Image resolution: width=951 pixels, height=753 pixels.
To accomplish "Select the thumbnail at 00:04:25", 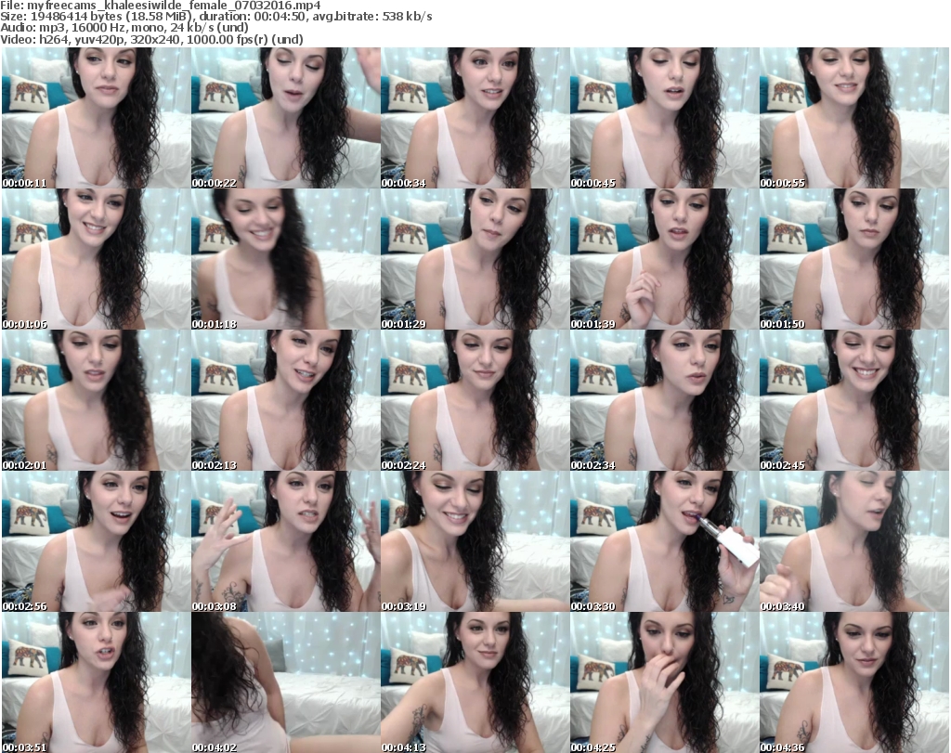I will pos(664,682).
